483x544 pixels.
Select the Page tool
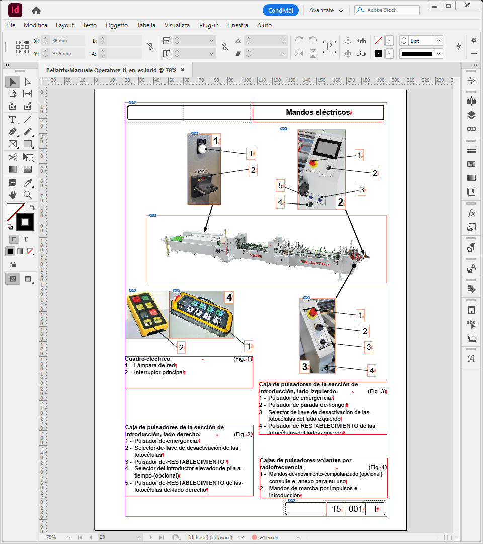coord(13,94)
